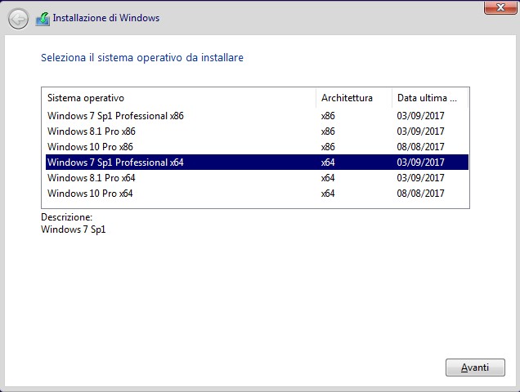Click the Windows setup icon in title bar
This screenshot has width=520, height=392.
[x=43, y=20]
